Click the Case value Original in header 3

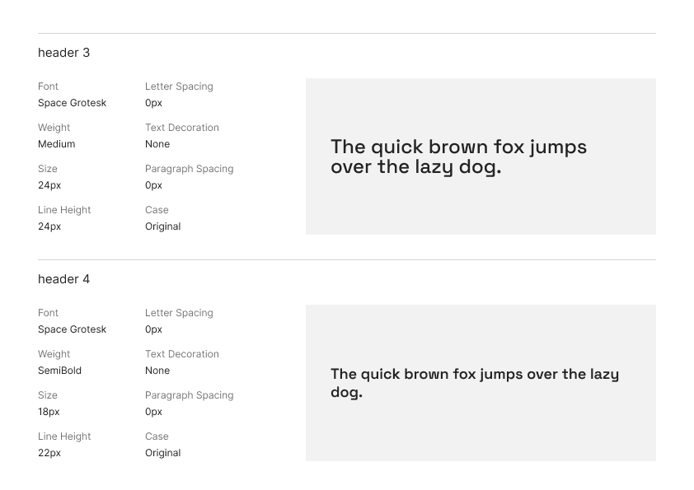tap(163, 226)
